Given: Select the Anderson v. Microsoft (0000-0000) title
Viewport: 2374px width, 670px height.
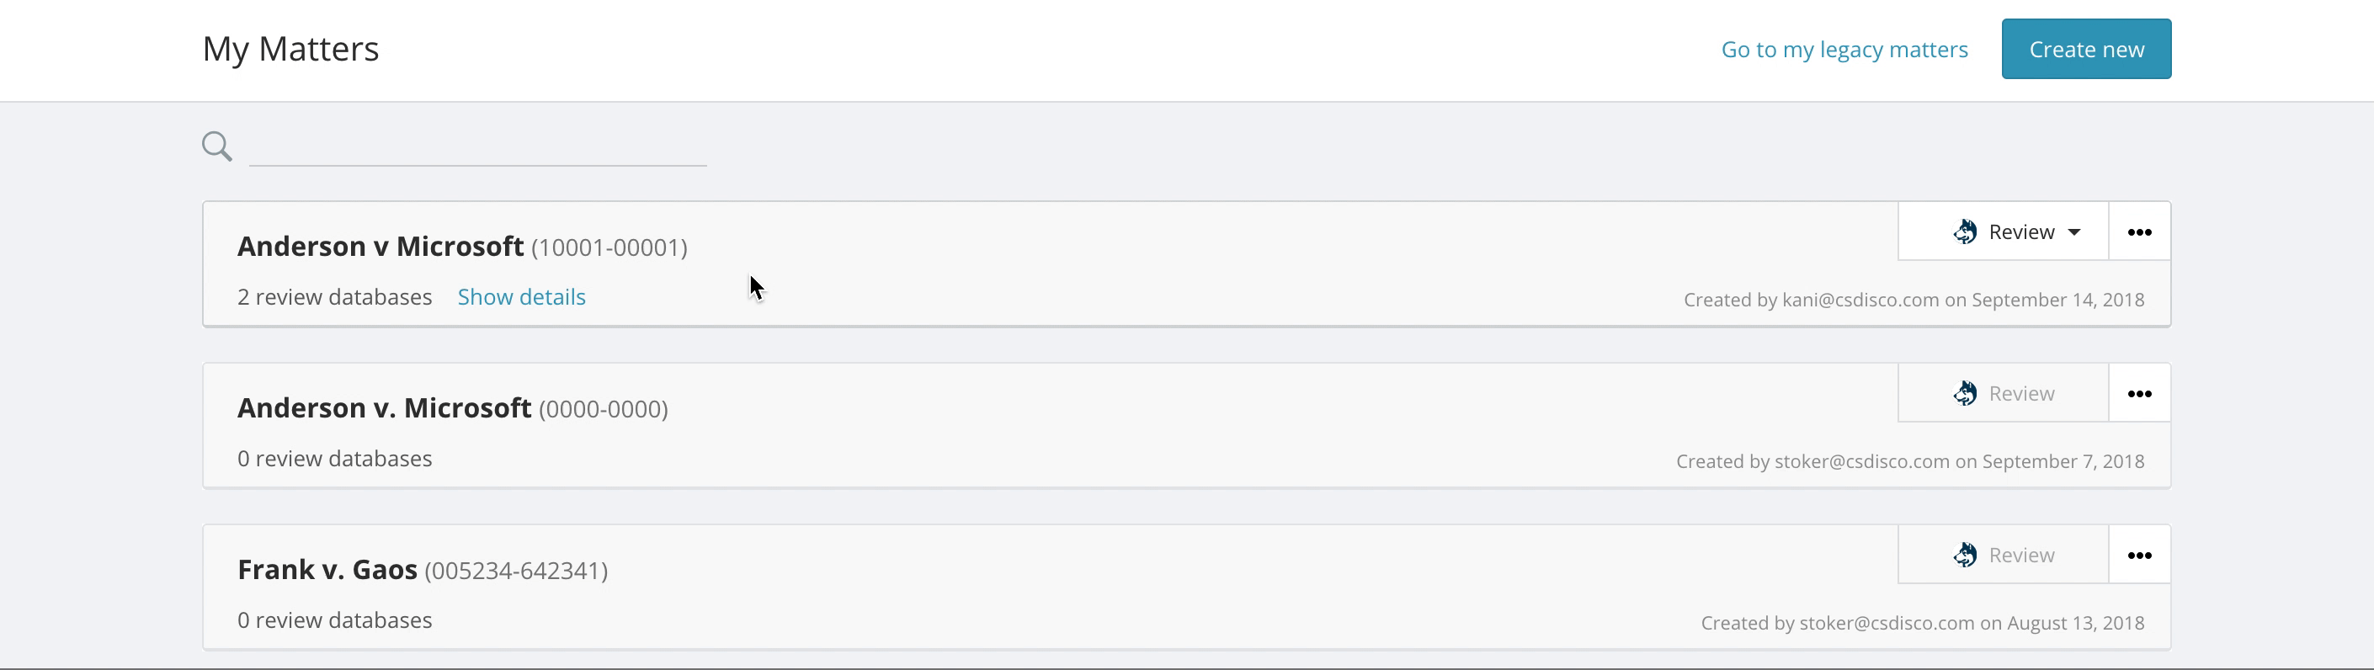Looking at the screenshot, I should click(x=384, y=407).
